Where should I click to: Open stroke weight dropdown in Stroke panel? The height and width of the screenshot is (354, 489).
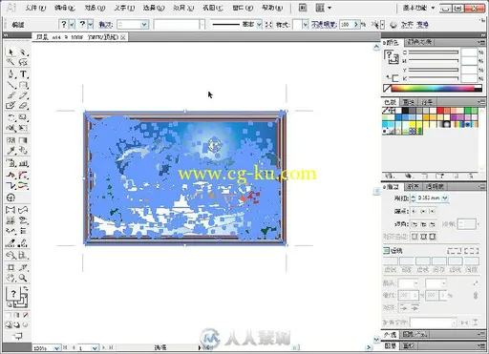click(445, 198)
